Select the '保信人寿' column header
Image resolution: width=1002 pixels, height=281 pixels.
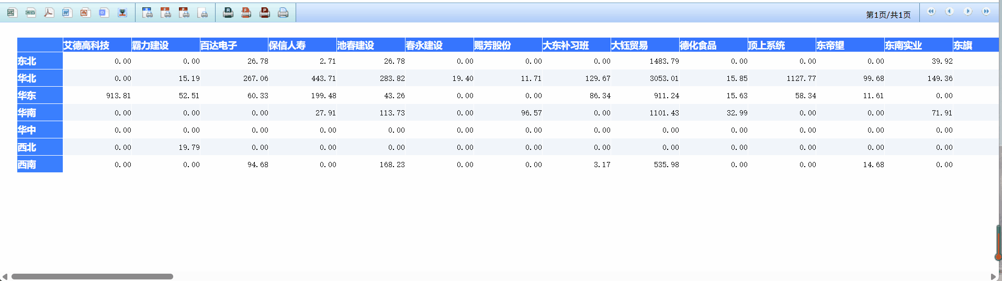302,45
